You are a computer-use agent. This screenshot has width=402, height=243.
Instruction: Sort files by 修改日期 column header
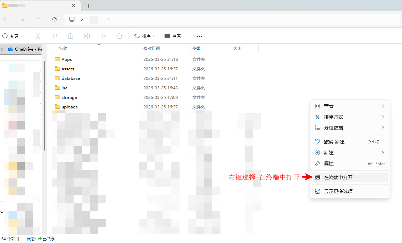click(x=152, y=49)
